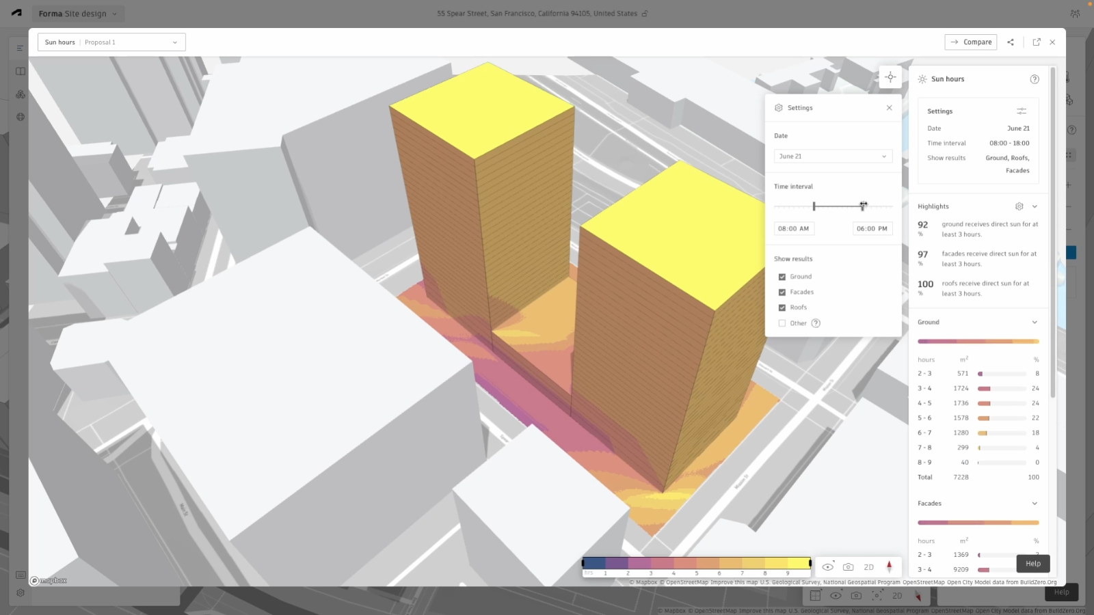Click the 08:00 AM start time field
The width and height of the screenshot is (1094, 615).
794,229
